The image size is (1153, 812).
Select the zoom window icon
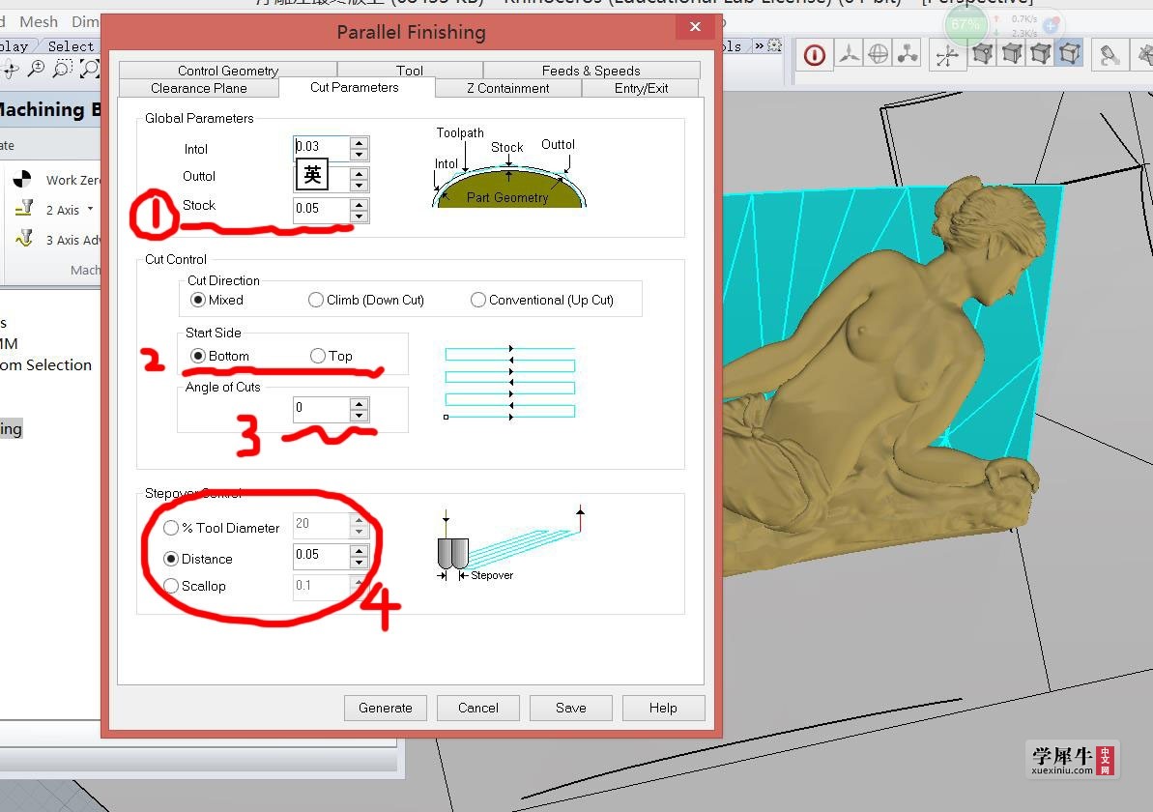tap(63, 70)
